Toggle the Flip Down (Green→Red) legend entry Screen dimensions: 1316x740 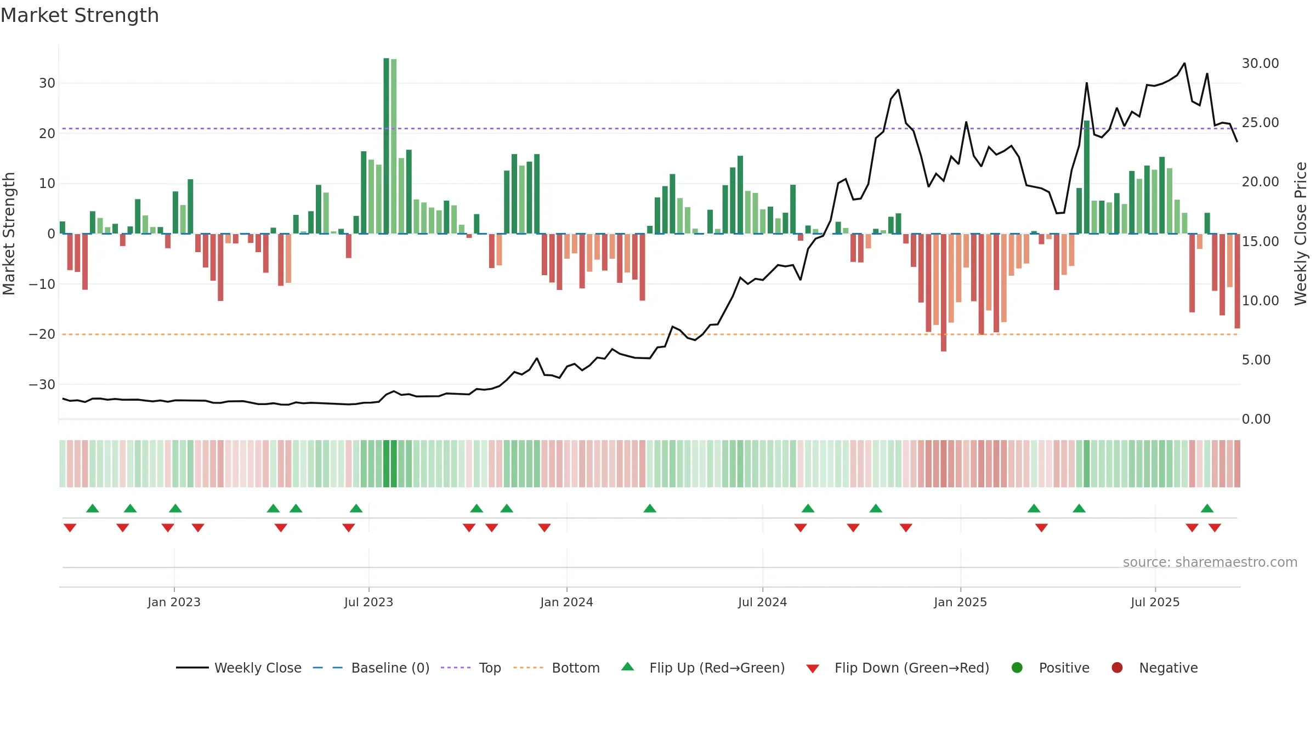point(898,668)
